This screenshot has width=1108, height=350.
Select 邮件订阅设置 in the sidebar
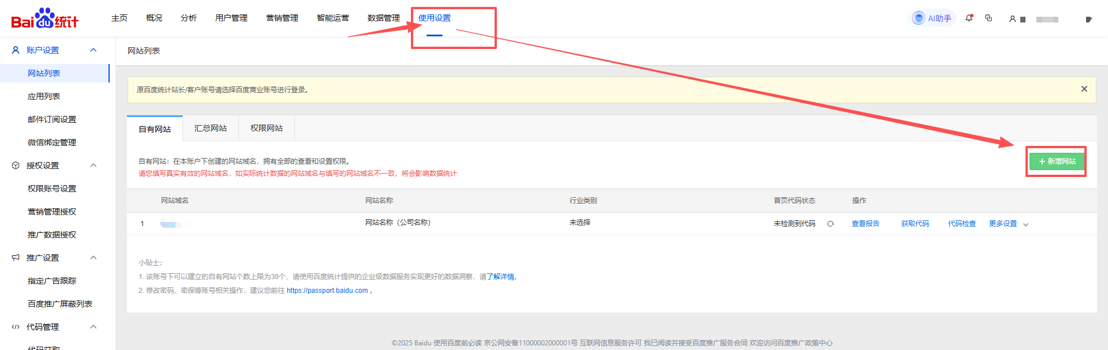[x=52, y=119]
